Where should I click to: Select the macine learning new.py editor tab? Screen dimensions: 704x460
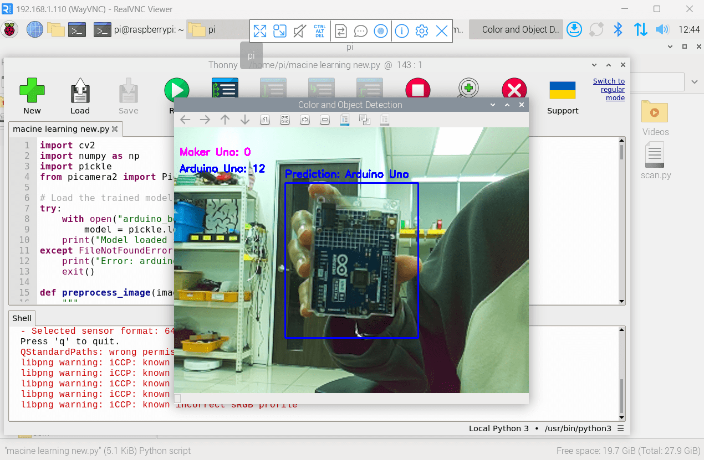[61, 129]
